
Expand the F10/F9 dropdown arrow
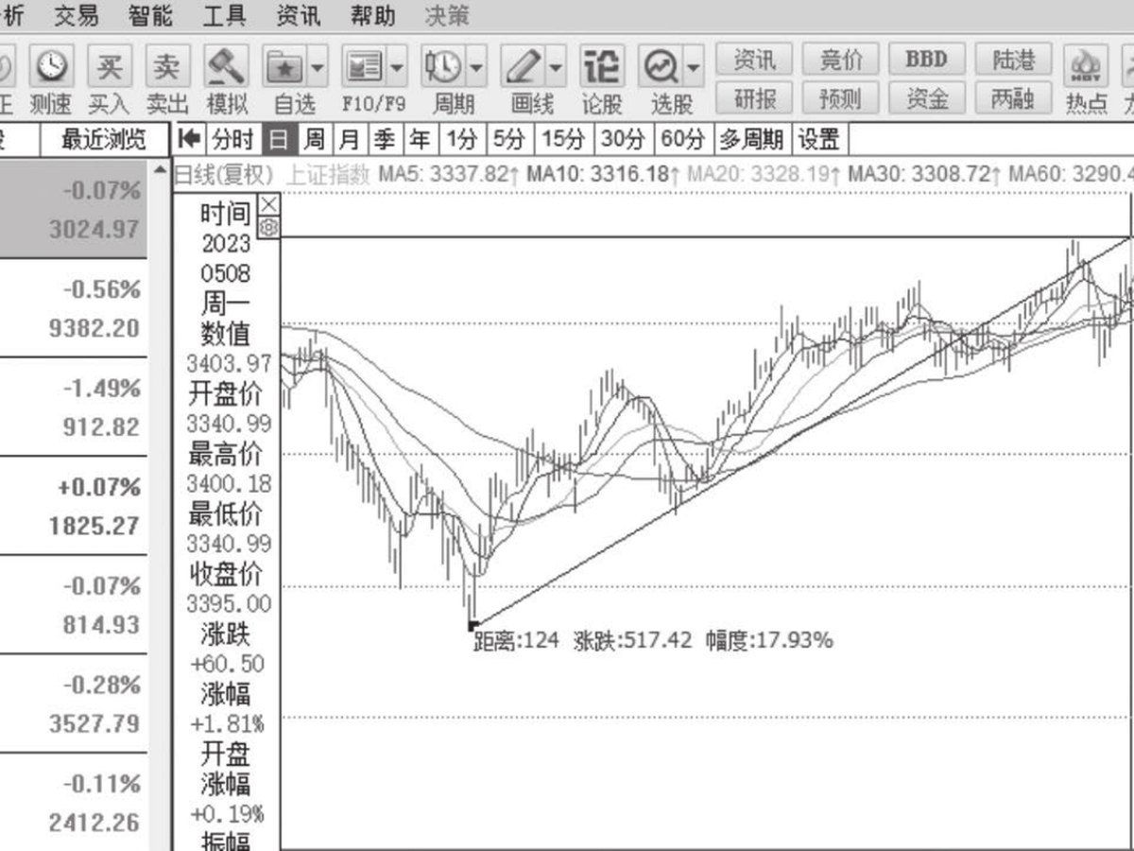[x=396, y=68]
